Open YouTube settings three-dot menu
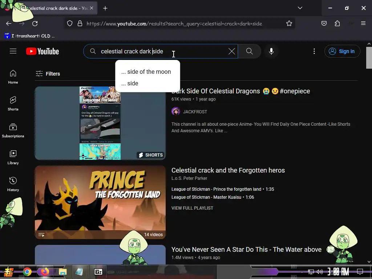372x279 pixels. click(314, 51)
